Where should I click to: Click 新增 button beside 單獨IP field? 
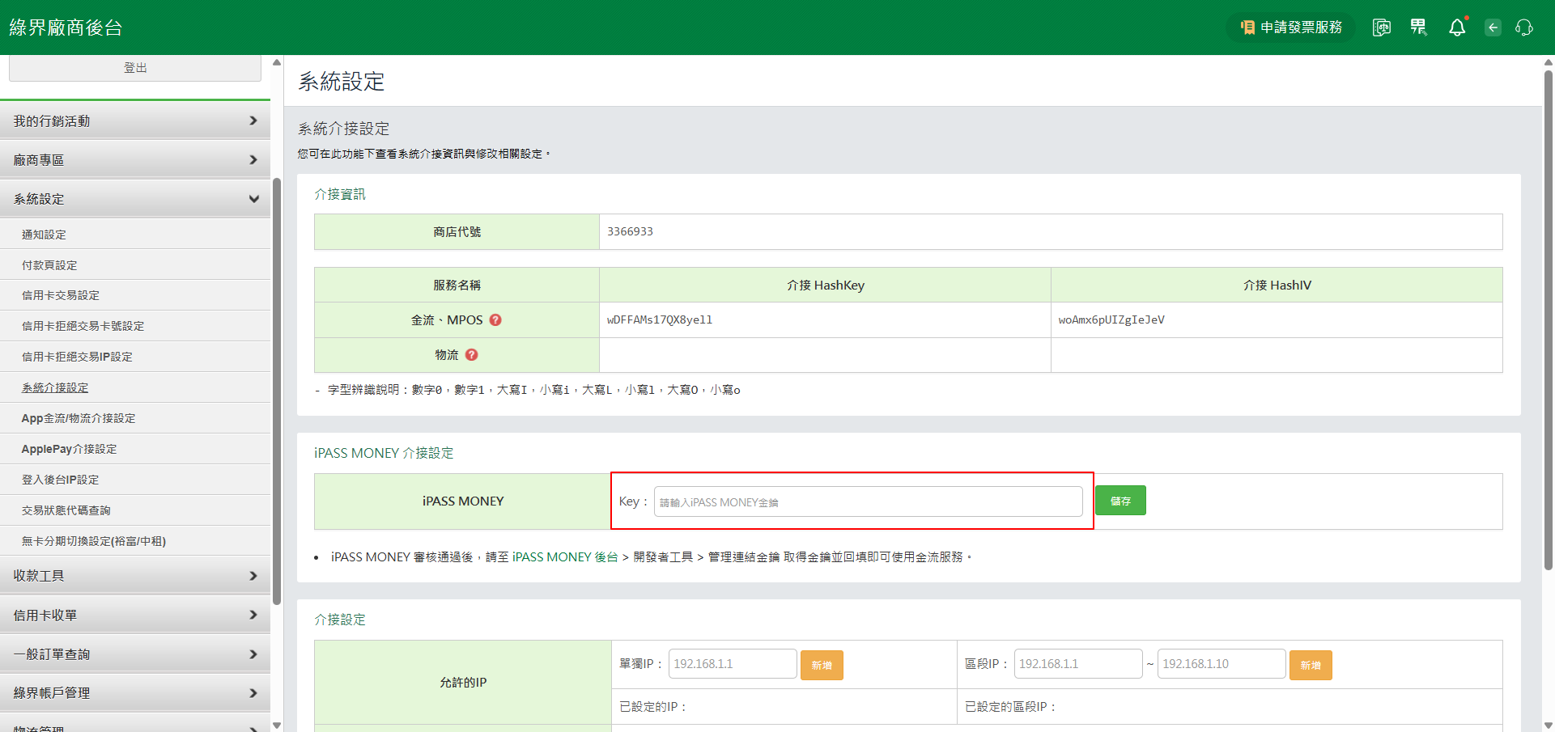coord(821,665)
